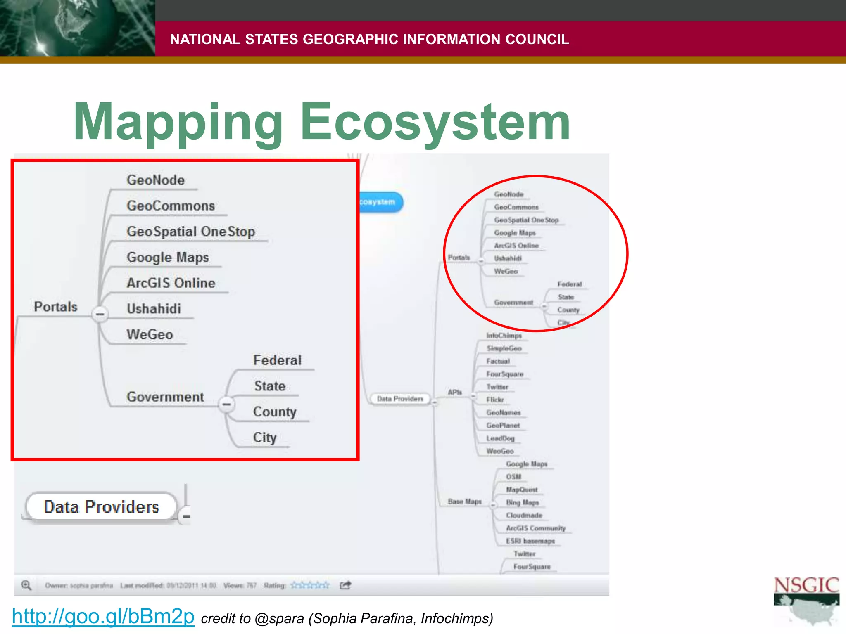Select ArcGIS Community under Base Maps
Image resolution: width=846 pixels, height=634 pixels.
pos(535,528)
